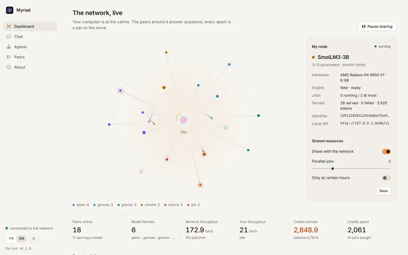This screenshot has width=408, height=255.
Task: Click the mistral legend entry
Action: (x=173, y=205)
